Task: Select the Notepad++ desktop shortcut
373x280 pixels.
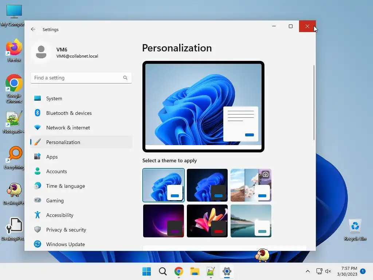Action: [x=13, y=122]
